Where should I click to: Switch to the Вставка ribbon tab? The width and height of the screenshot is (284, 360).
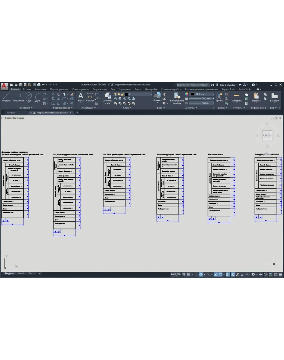tap(27, 89)
